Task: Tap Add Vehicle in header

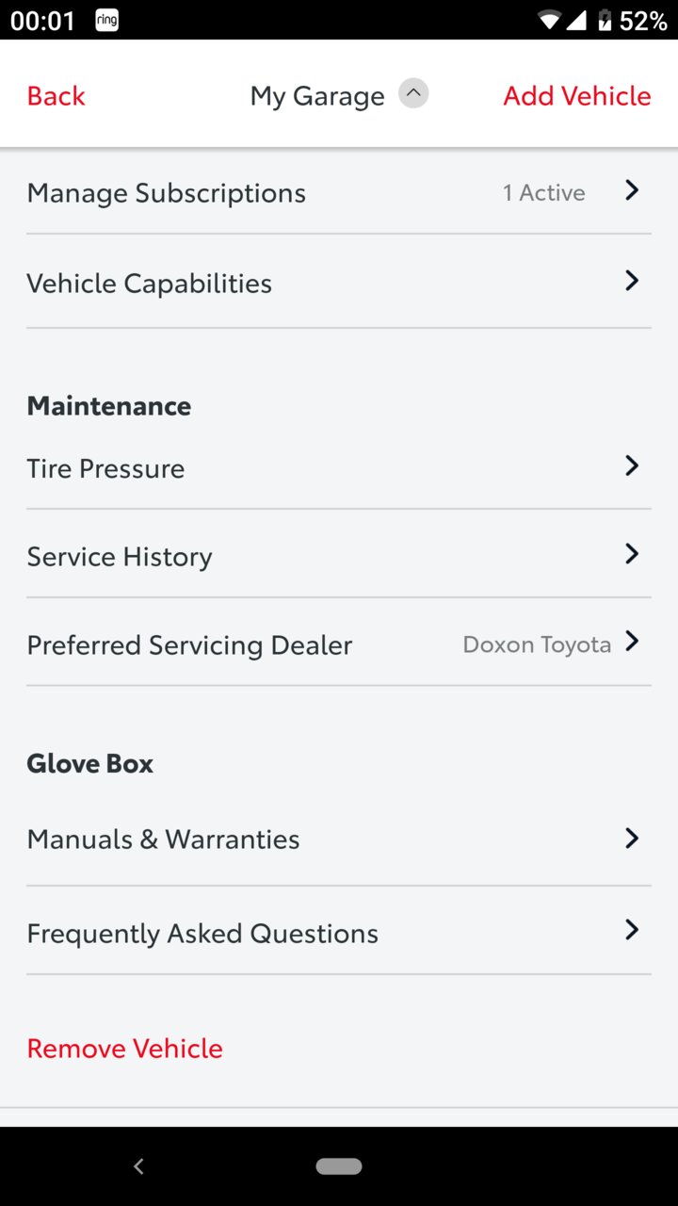Action: 576,96
